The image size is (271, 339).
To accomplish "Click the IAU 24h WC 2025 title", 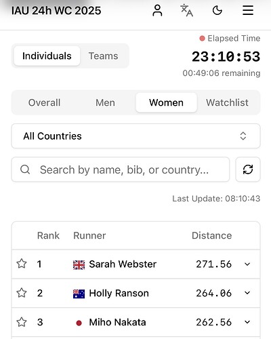I will (x=56, y=11).
